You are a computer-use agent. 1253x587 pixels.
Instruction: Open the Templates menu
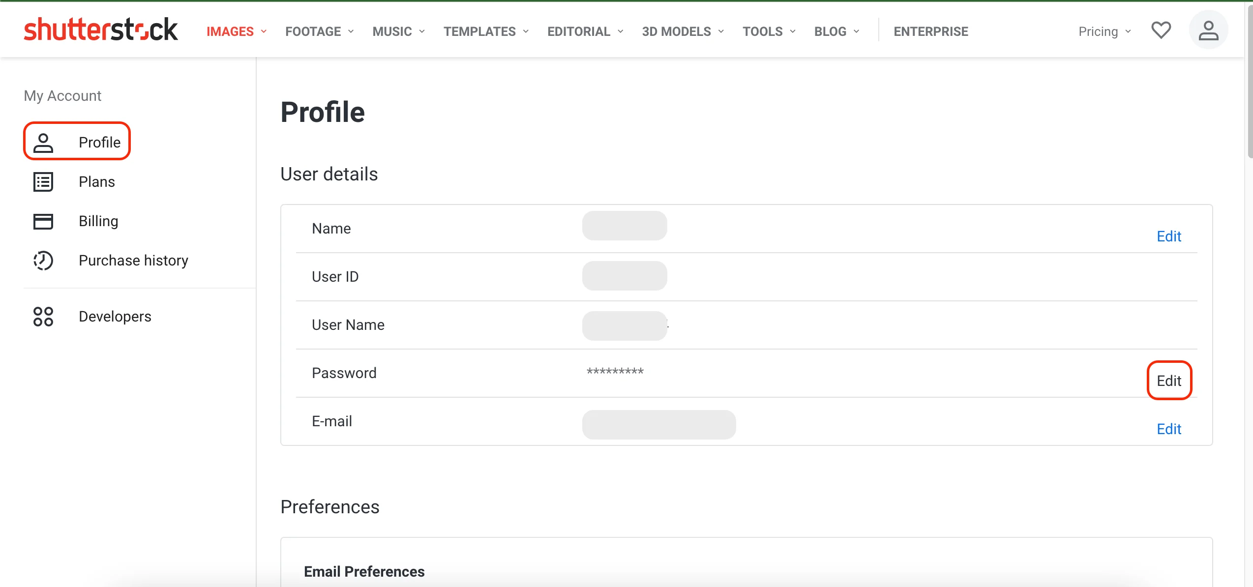(x=486, y=31)
